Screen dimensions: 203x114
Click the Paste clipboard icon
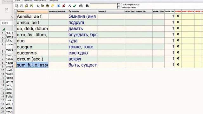(47, 6)
